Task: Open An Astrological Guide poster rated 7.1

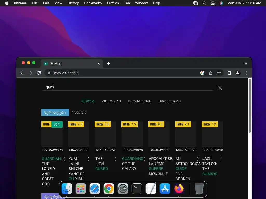Action: coord(185,134)
